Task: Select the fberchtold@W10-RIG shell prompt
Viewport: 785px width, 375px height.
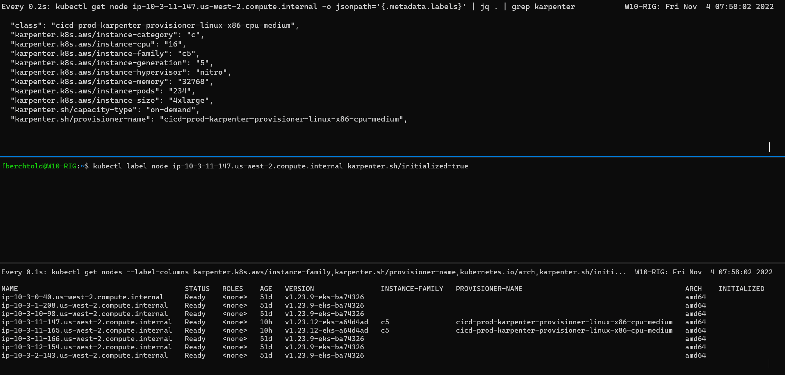Action: point(40,166)
